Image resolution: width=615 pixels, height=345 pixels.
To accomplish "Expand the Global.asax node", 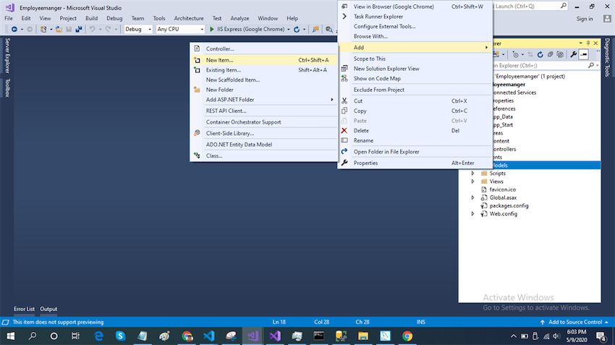I will pyautogui.click(x=473, y=197).
